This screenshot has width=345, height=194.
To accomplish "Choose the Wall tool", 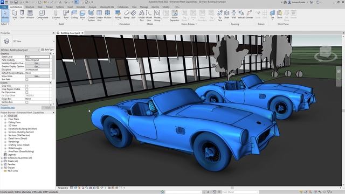I will [x=15, y=15].
